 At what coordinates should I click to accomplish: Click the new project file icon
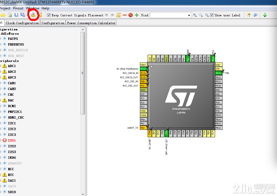tap(10, 15)
